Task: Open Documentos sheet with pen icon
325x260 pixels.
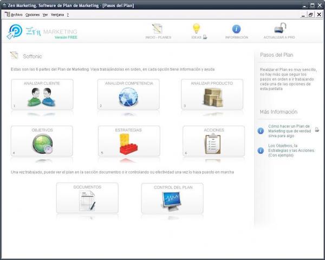Action: click(x=87, y=201)
